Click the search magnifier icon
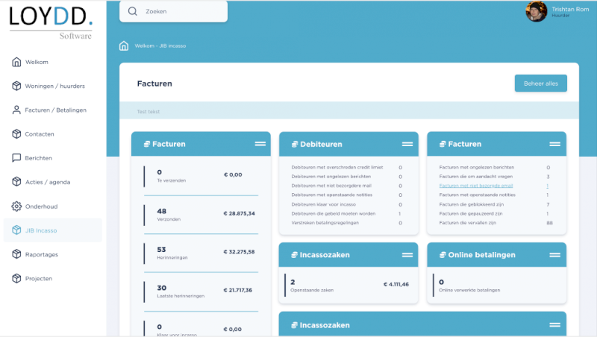Viewport: 597px width, 337px height. [x=133, y=12]
